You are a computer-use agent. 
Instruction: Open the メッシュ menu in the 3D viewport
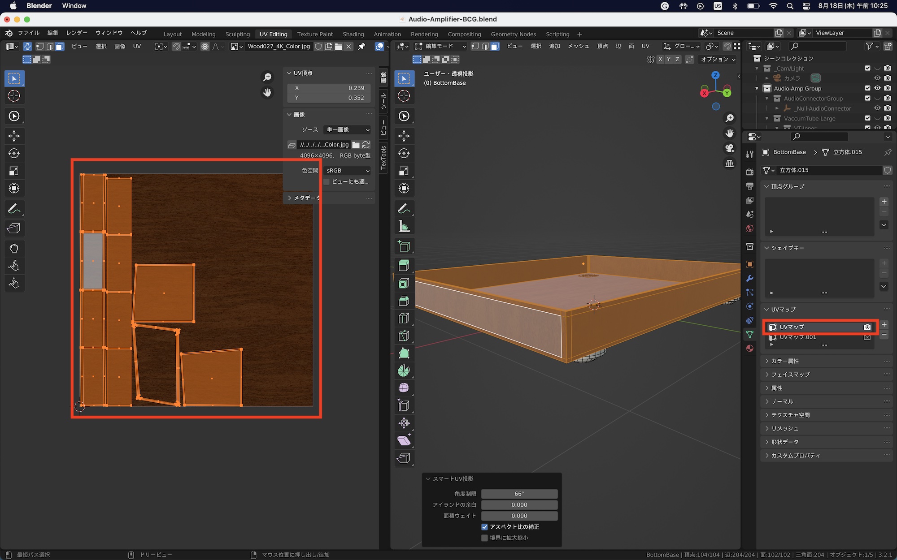pyautogui.click(x=578, y=46)
